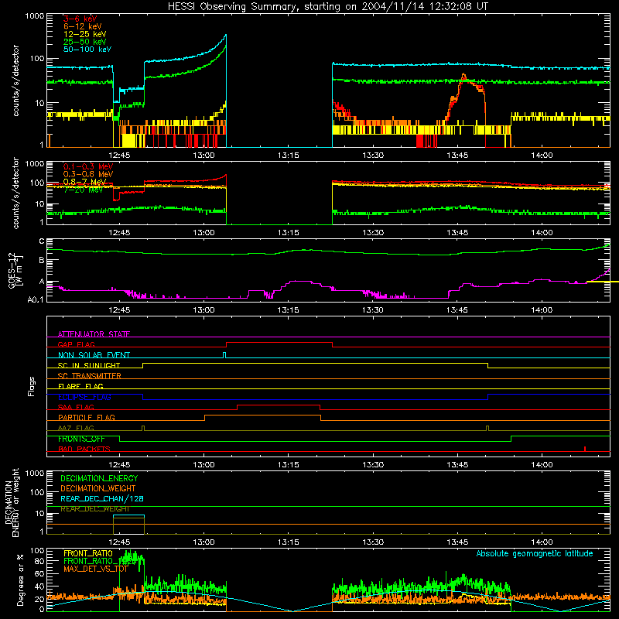The width and height of the screenshot is (619, 619).
Task: Click the A0.1 label on GOES axis
Action: pos(36,300)
